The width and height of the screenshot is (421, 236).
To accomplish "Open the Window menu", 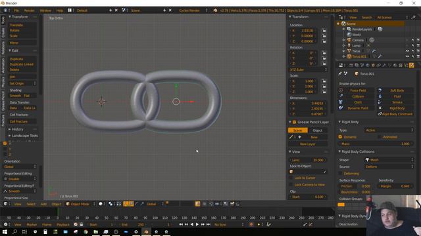I will point(45,10).
